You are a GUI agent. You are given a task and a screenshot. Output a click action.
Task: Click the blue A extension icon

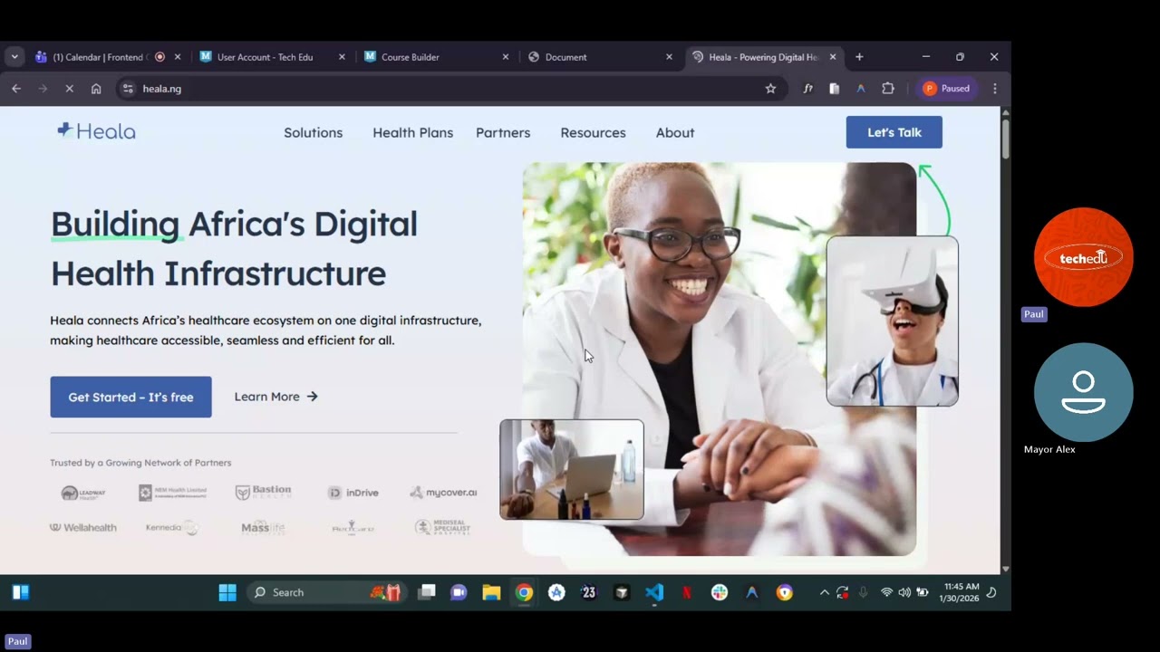point(861,89)
